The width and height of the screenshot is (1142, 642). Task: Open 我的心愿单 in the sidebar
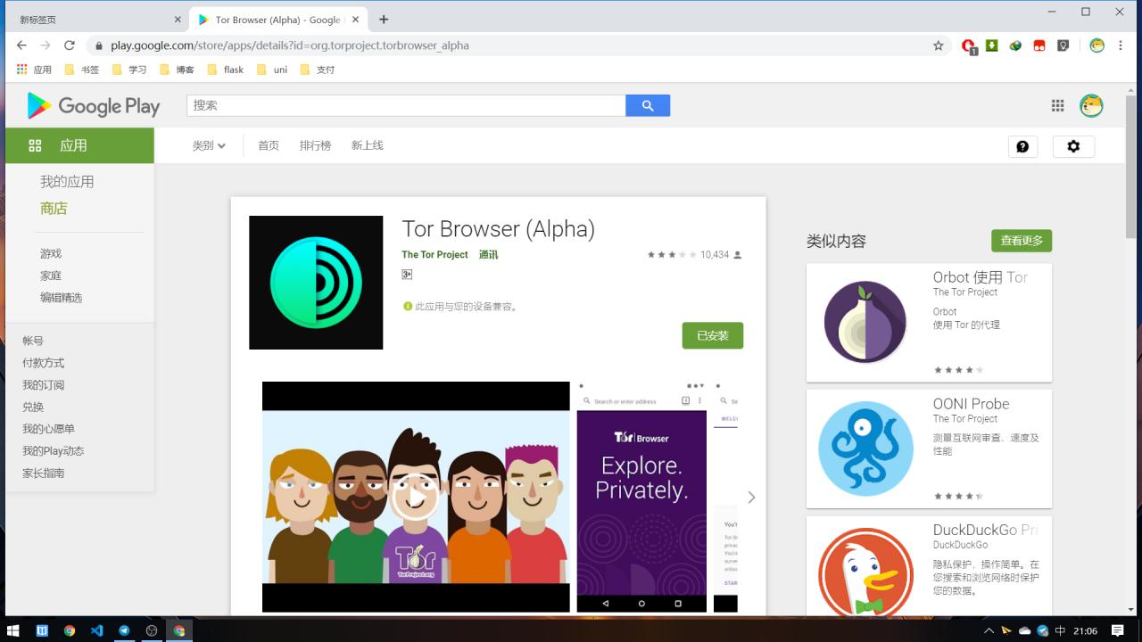[x=49, y=429]
